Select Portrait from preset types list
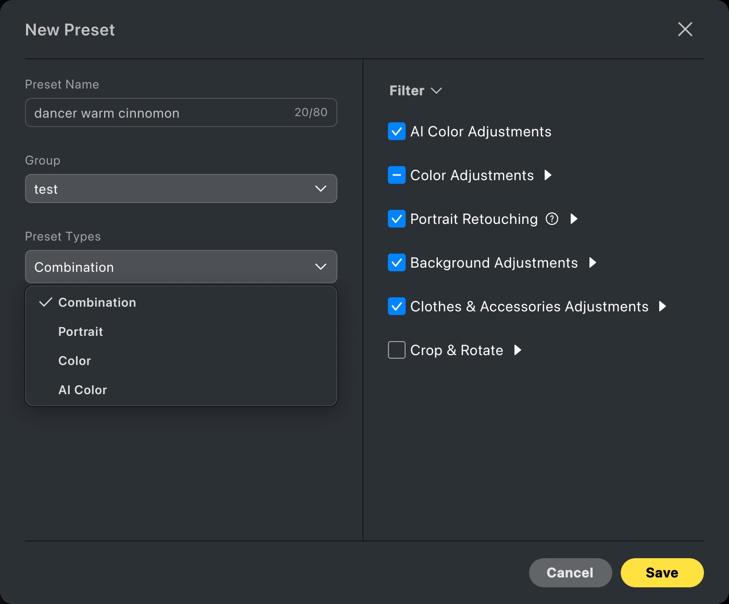 [x=81, y=332]
